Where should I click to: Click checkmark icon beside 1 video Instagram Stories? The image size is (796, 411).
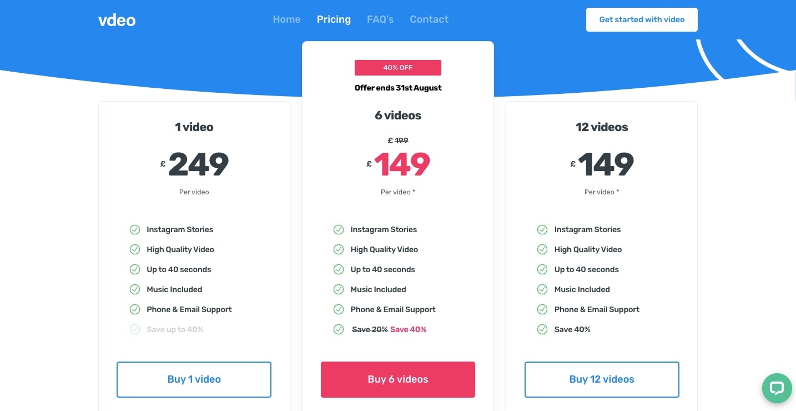[x=135, y=229]
